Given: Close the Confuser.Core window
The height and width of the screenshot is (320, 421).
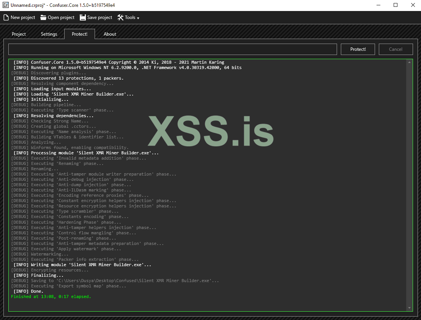Looking at the screenshot, I should 413,5.
